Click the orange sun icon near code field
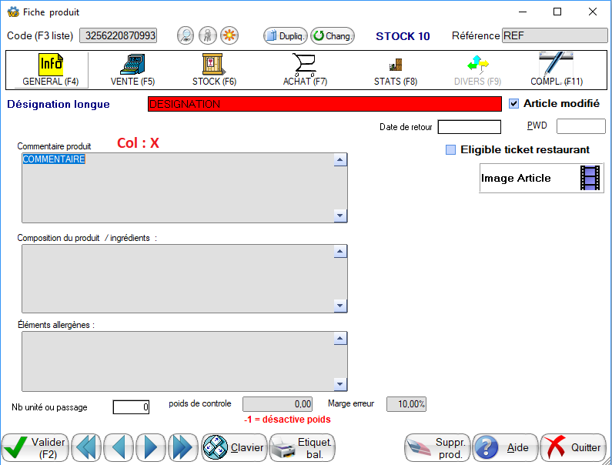Screen dimensions: 612x465 [x=229, y=35]
